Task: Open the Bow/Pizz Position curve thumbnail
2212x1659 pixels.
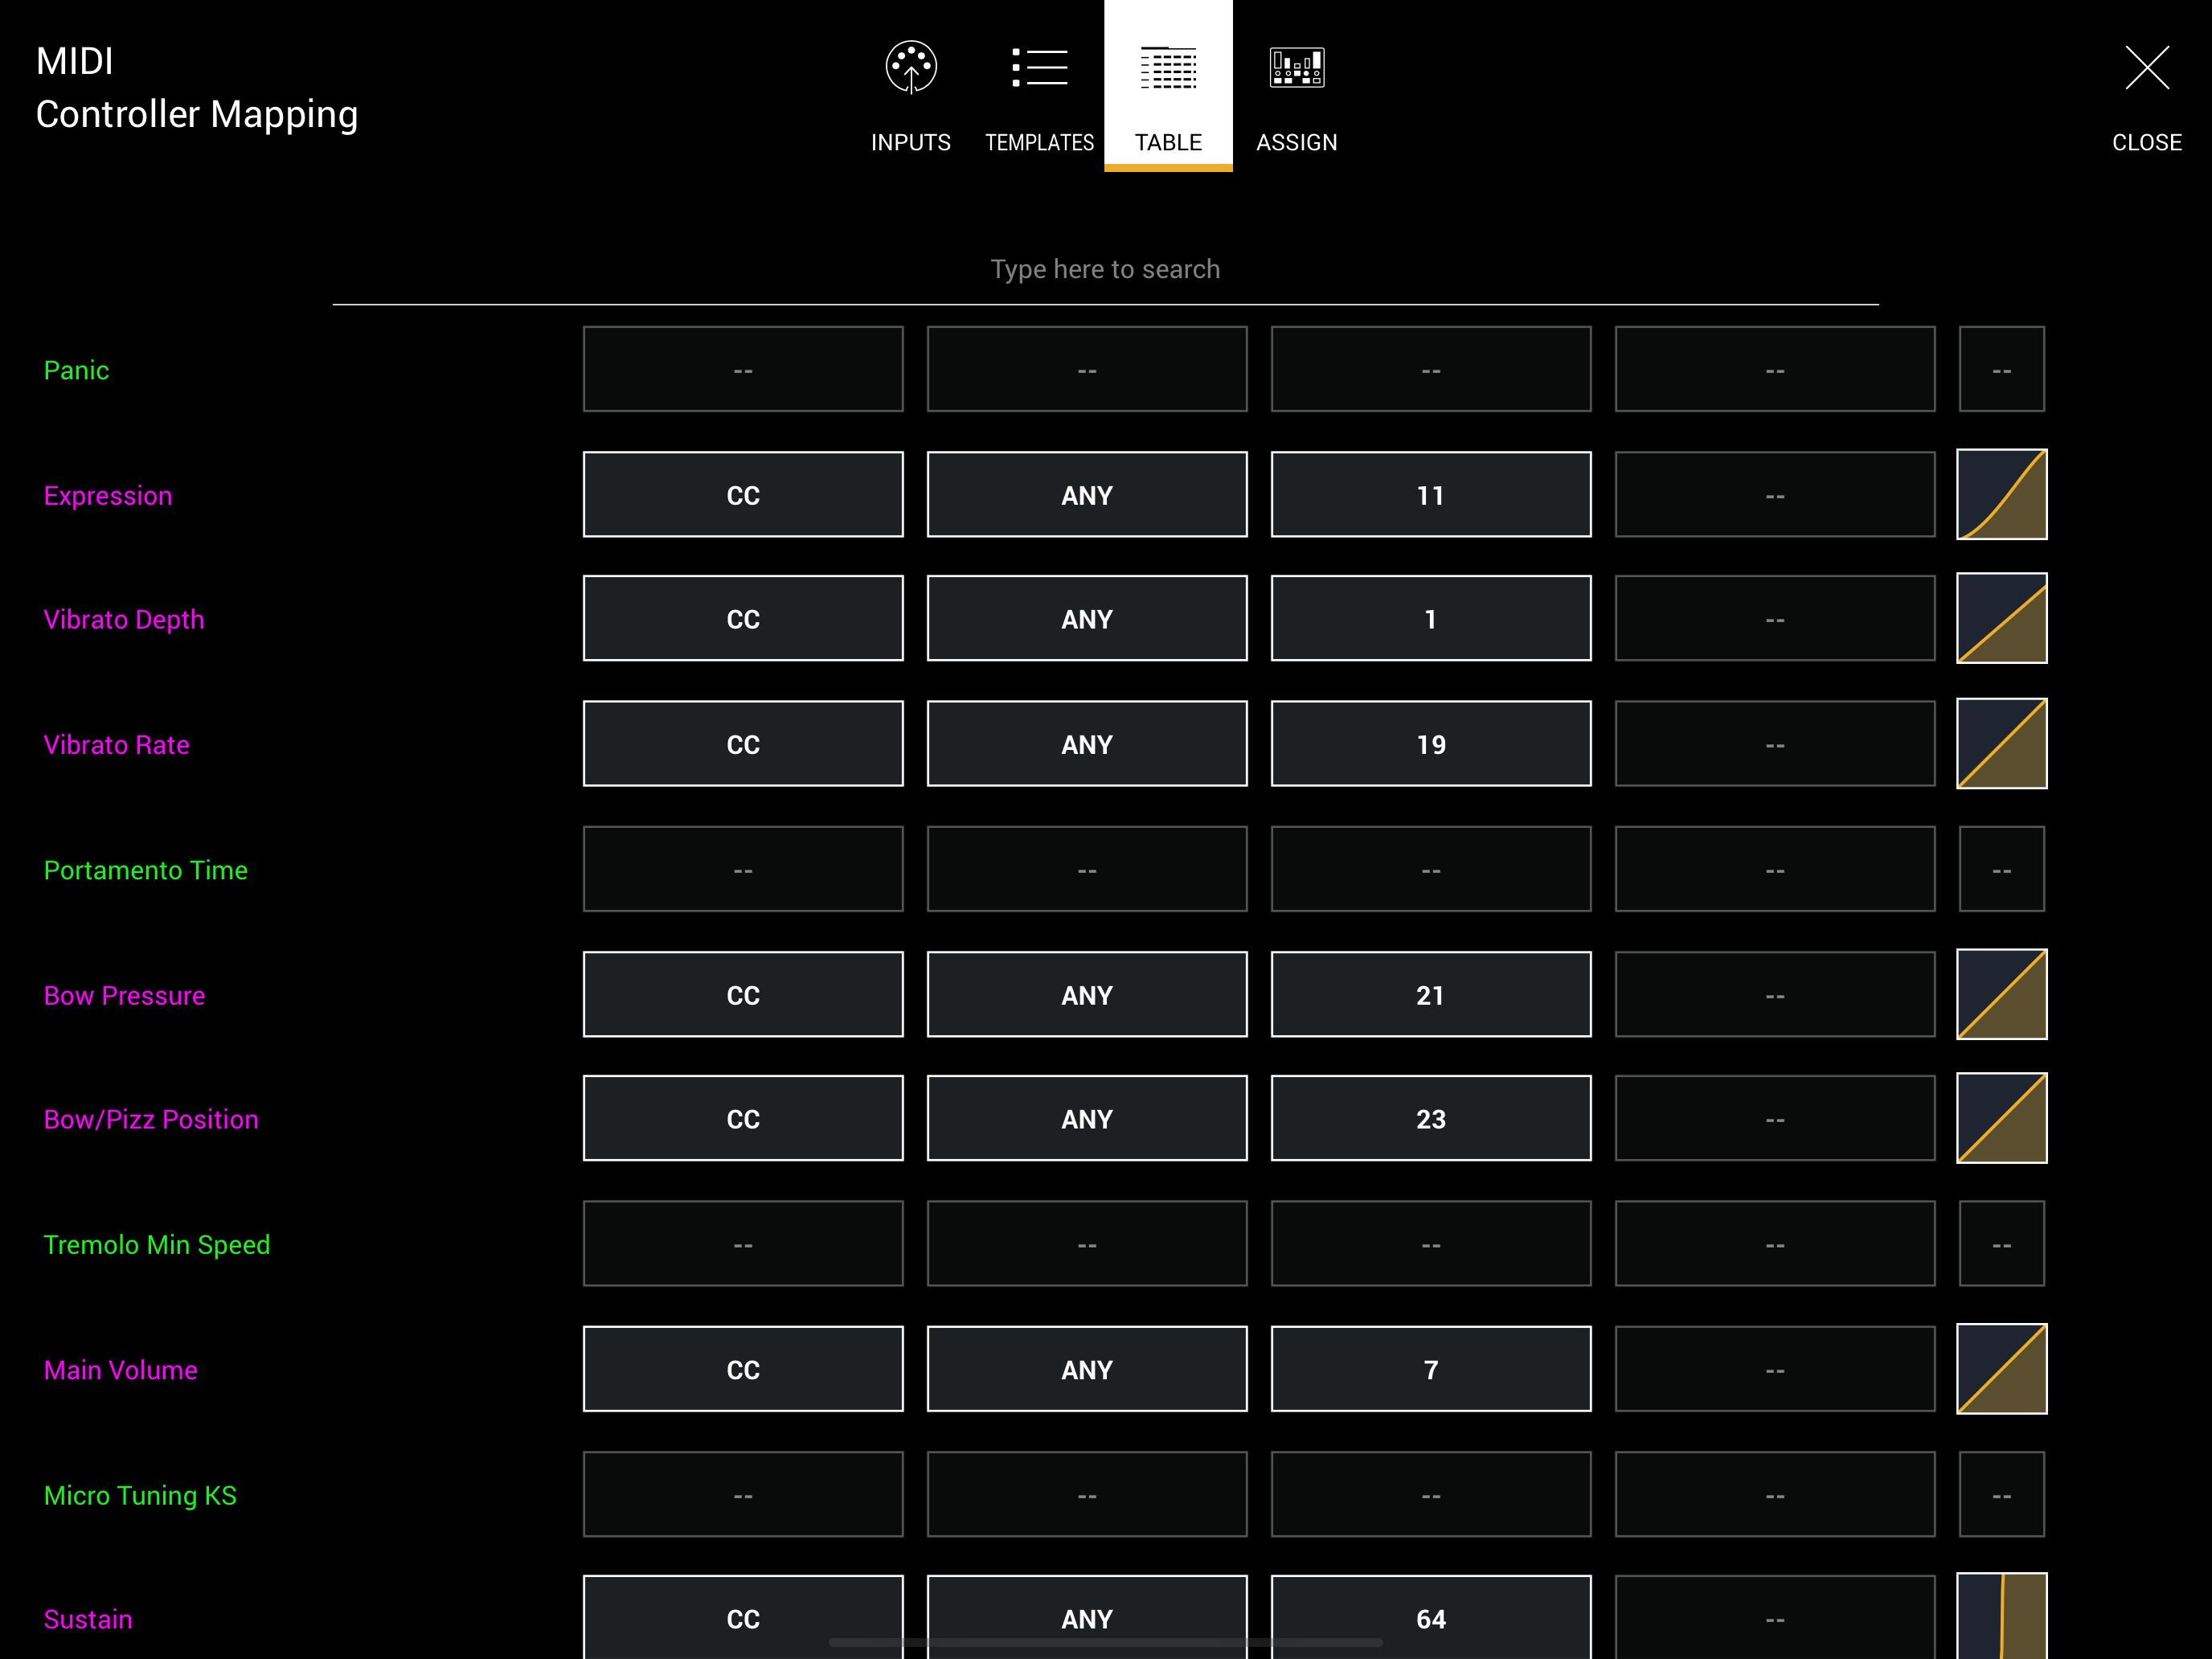Action: point(2001,1118)
